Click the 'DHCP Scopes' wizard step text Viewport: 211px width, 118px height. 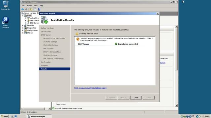pyautogui.click(x=48, y=49)
